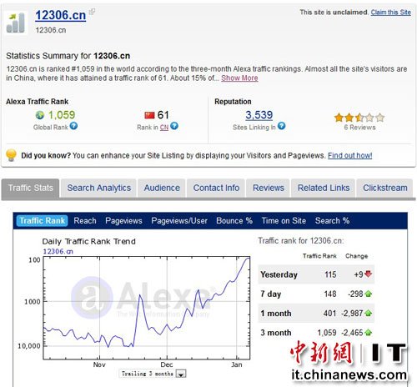This screenshot has height=387, width=417.
Task: Click the 12306.cn legend label above chart
Action: pyautogui.click(x=58, y=251)
